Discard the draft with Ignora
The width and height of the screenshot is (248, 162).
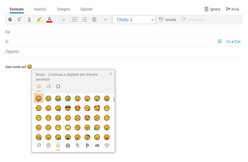(x=212, y=9)
